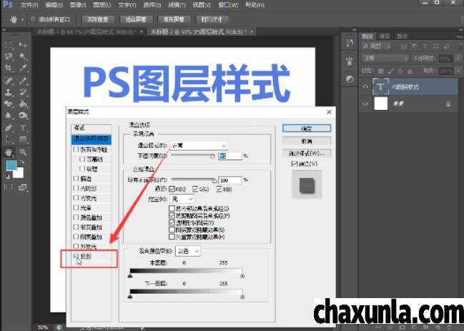Select the Path Selection tool
Image resolution: width=464 pixels, height=331 pixels.
(9, 139)
